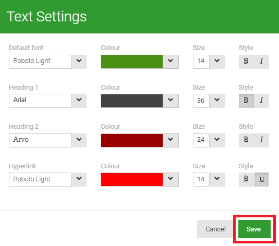Pick the red Hyperlink colour swatch
The height and width of the screenshot is (246, 279).
(x=132, y=179)
